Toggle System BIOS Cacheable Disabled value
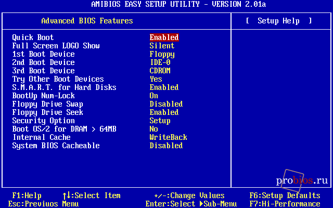Viewport: 333px width, 208px height. click(166, 146)
